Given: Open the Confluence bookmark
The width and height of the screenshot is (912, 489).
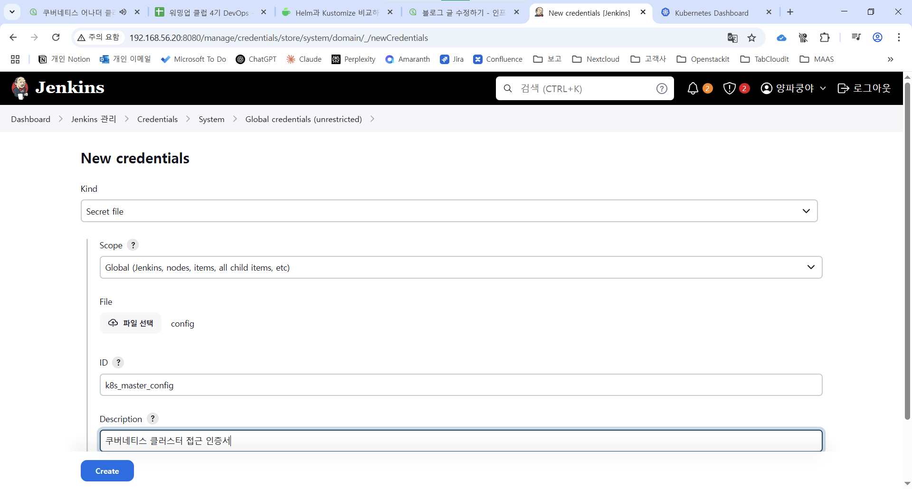Looking at the screenshot, I should click(x=498, y=59).
